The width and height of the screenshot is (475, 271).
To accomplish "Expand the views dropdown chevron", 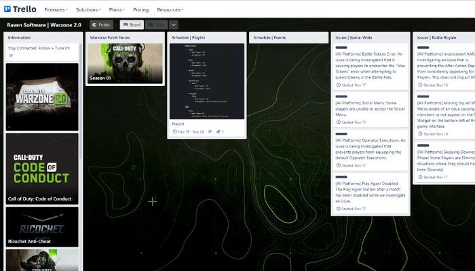I will [x=174, y=25].
